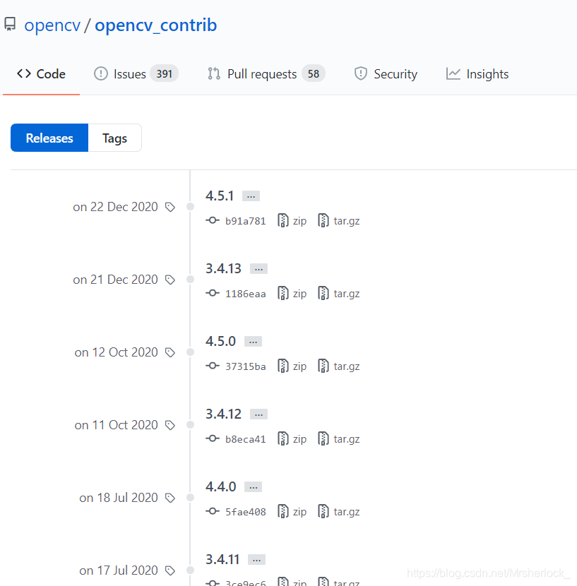577x586 pixels.
Task: Open the opencv owner link
Action: 52,25
